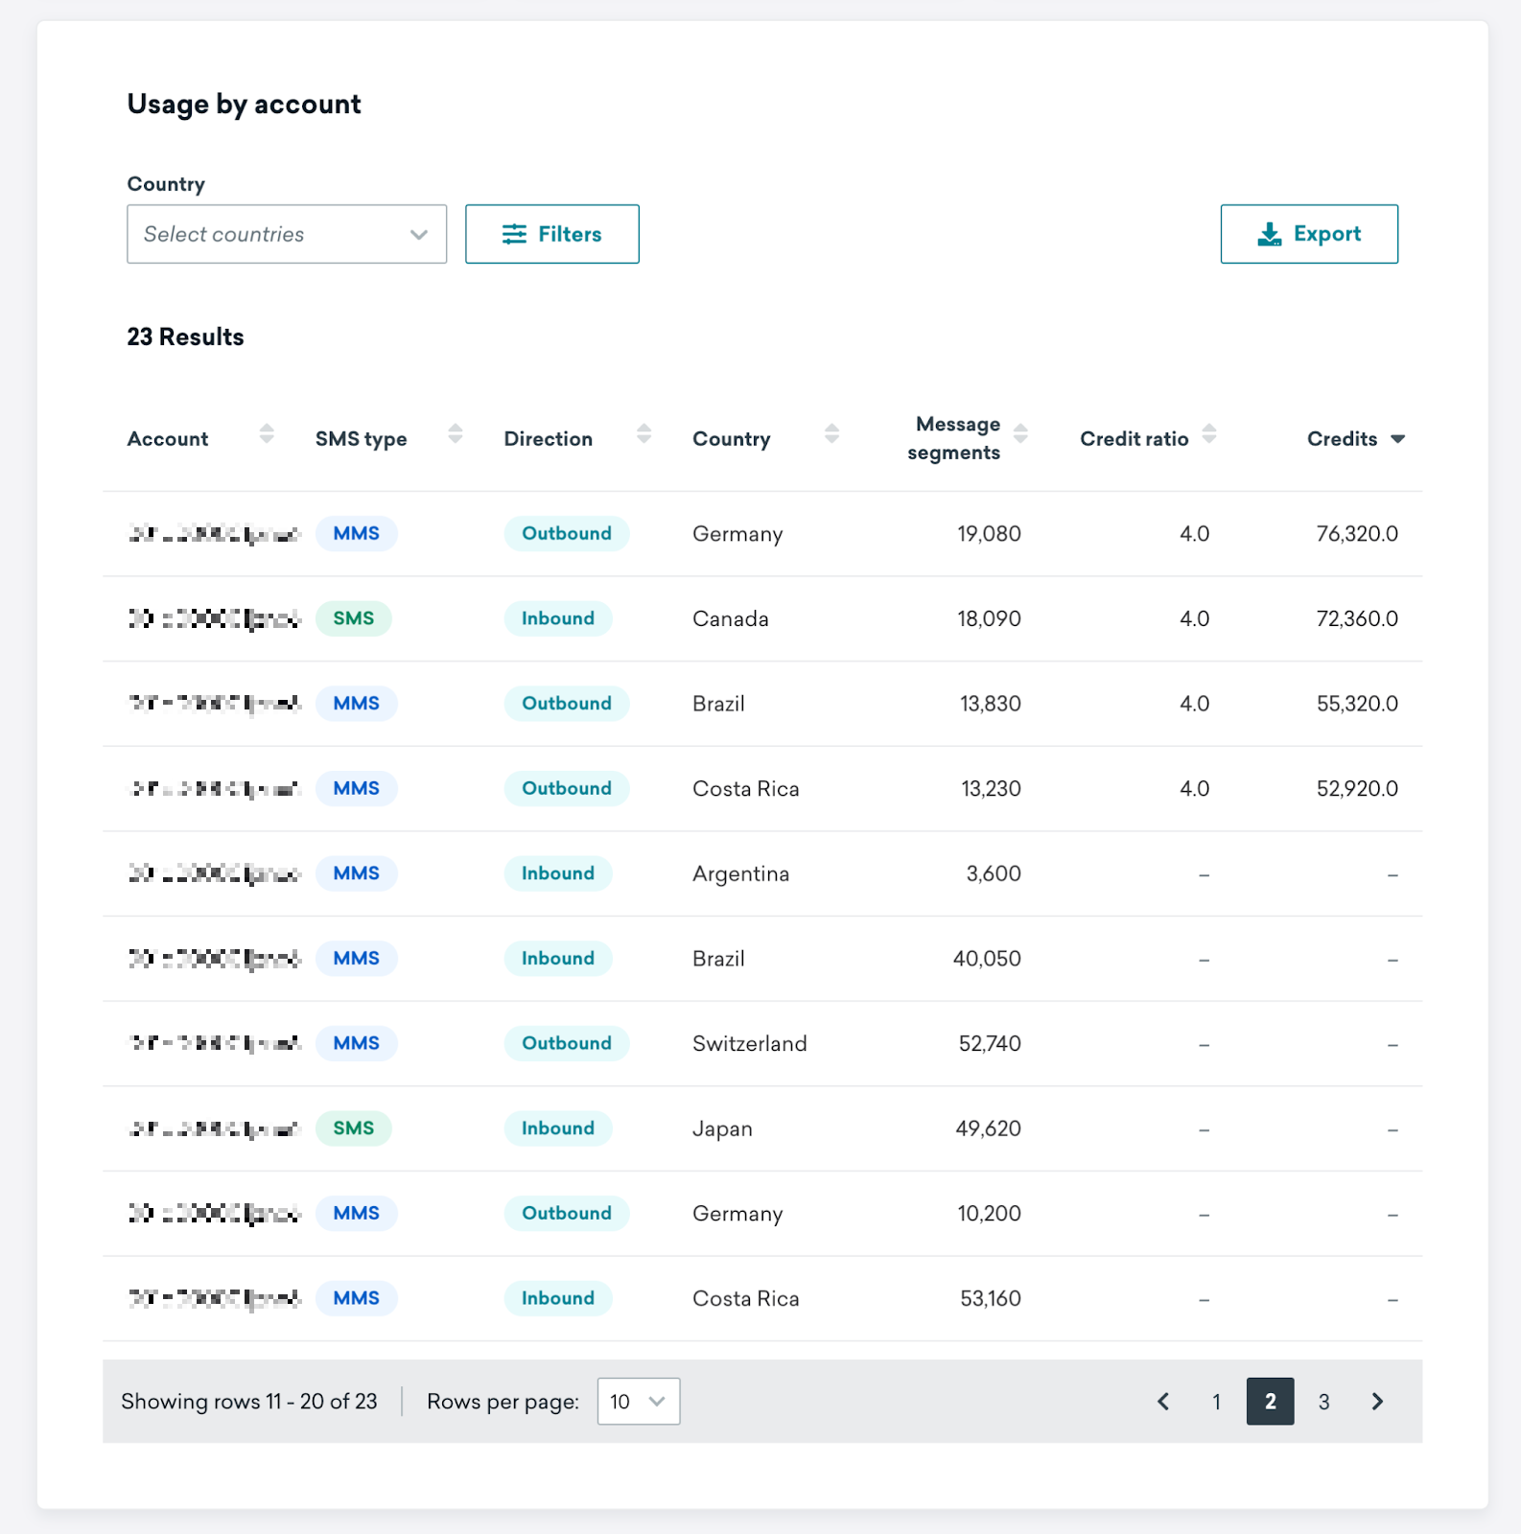Select current page 2

coord(1271,1402)
